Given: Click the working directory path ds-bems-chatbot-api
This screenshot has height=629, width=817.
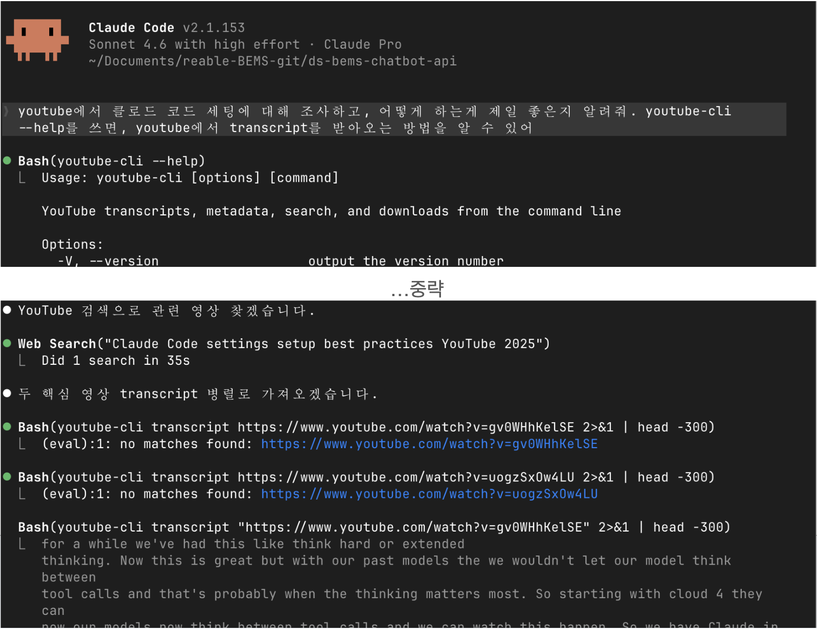Looking at the screenshot, I should pyautogui.click(x=273, y=61).
